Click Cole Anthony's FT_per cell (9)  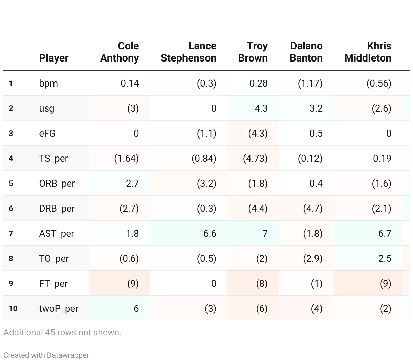pyautogui.click(x=133, y=283)
